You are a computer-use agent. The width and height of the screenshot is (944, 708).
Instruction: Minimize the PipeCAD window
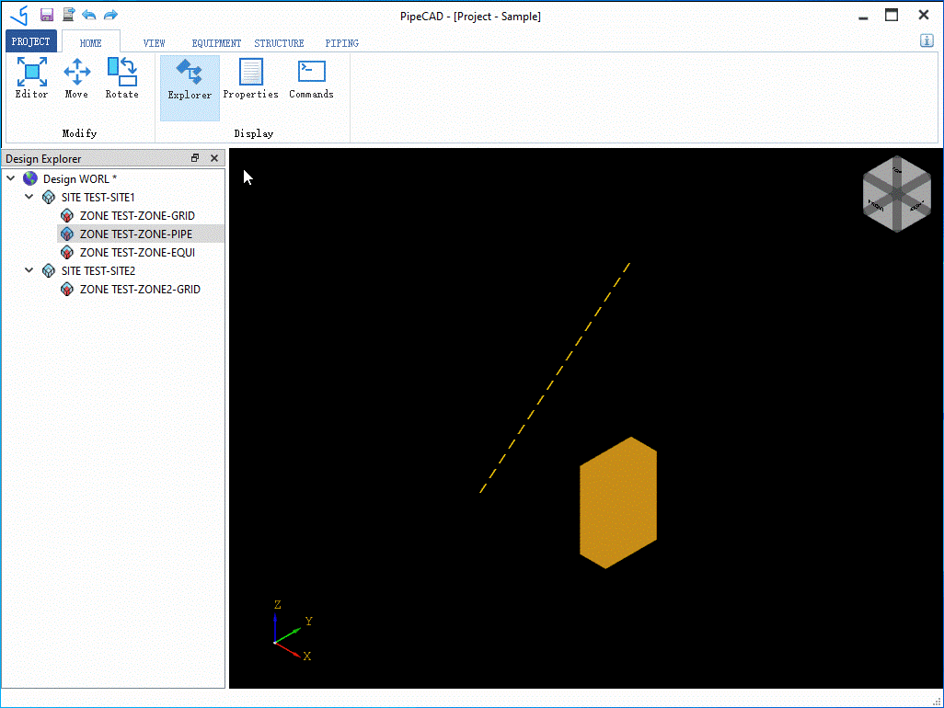tap(863, 17)
